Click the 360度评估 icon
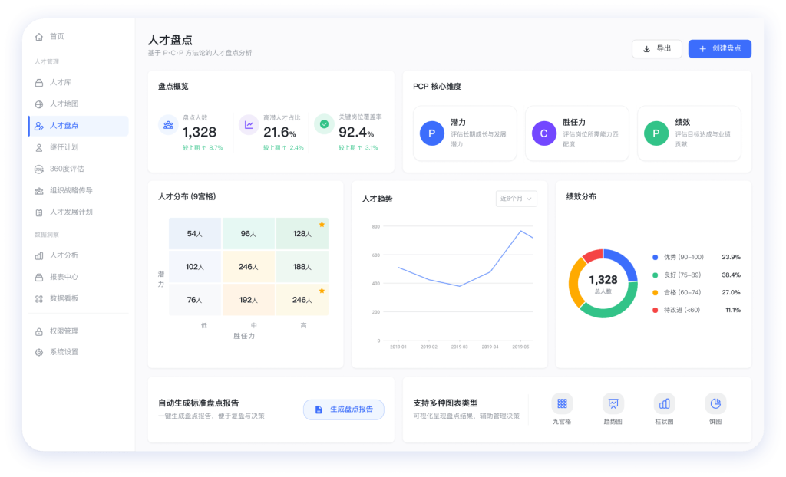 tap(39, 169)
